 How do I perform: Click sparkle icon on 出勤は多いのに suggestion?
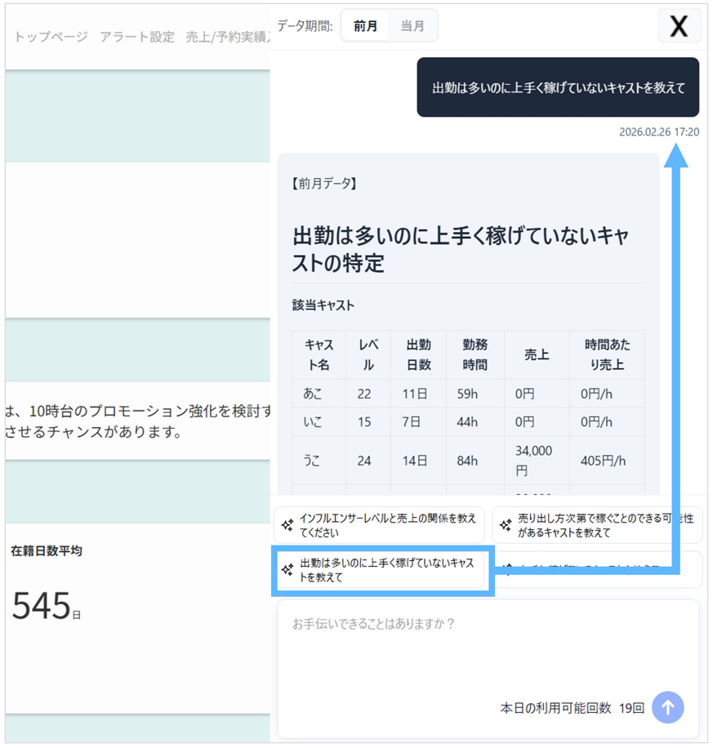pyautogui.click(x=287, y=570)
